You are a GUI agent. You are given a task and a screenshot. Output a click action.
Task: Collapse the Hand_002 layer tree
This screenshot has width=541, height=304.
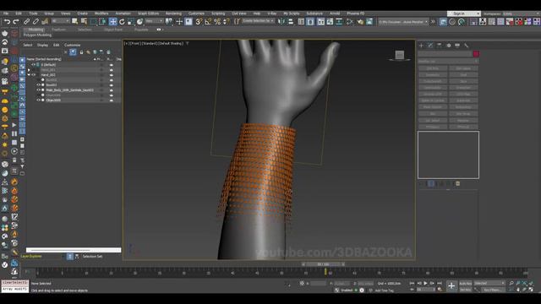[x=29, y=75]
